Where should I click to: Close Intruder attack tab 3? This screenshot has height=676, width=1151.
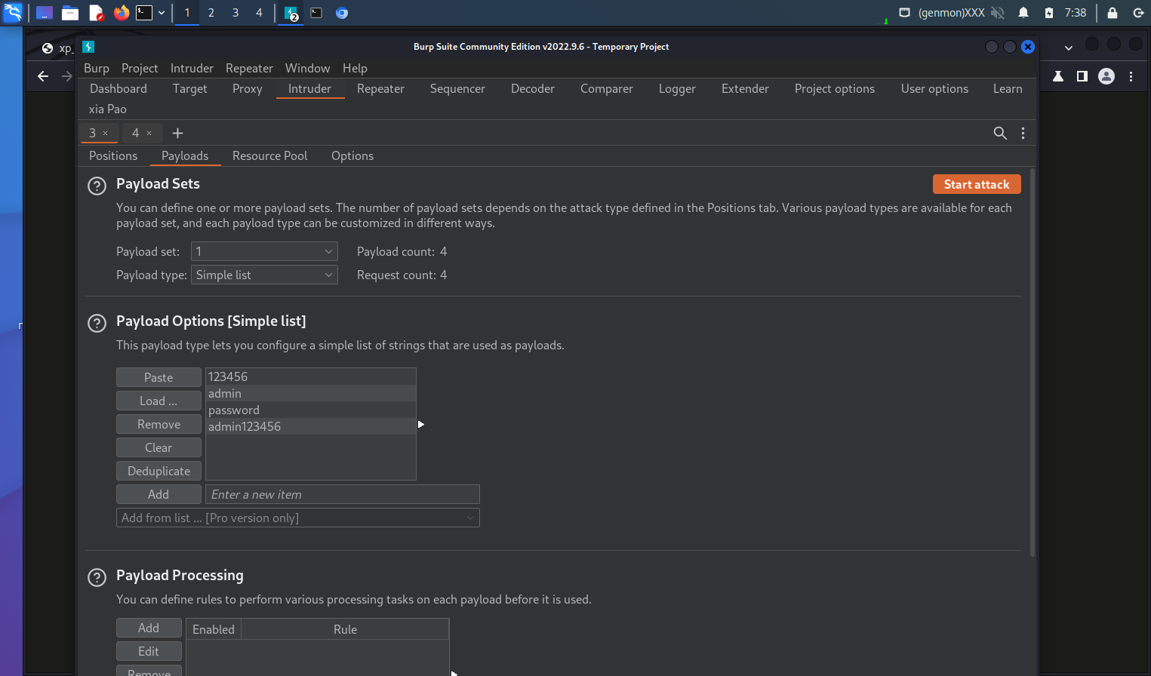coord(105,133)
